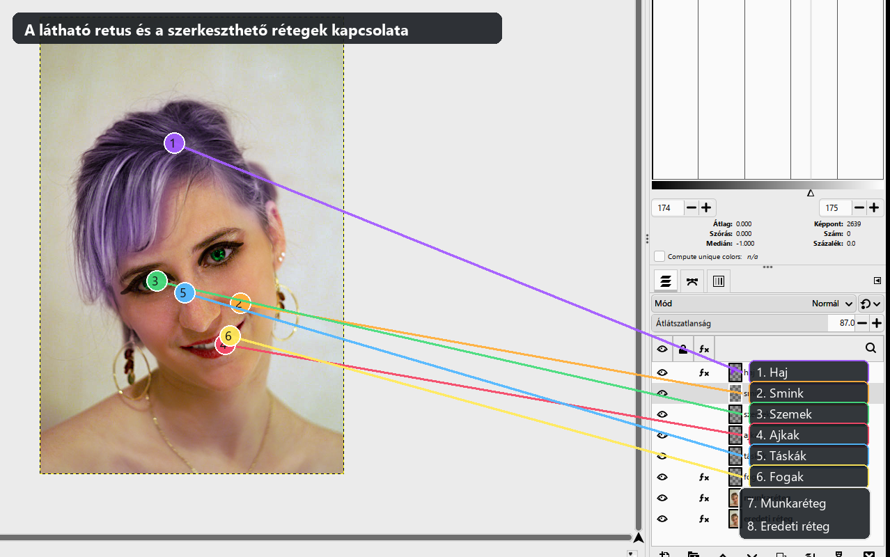Click the histogram start field showing 174
This screenshot has height=557, width=890.
pos(669,207)
